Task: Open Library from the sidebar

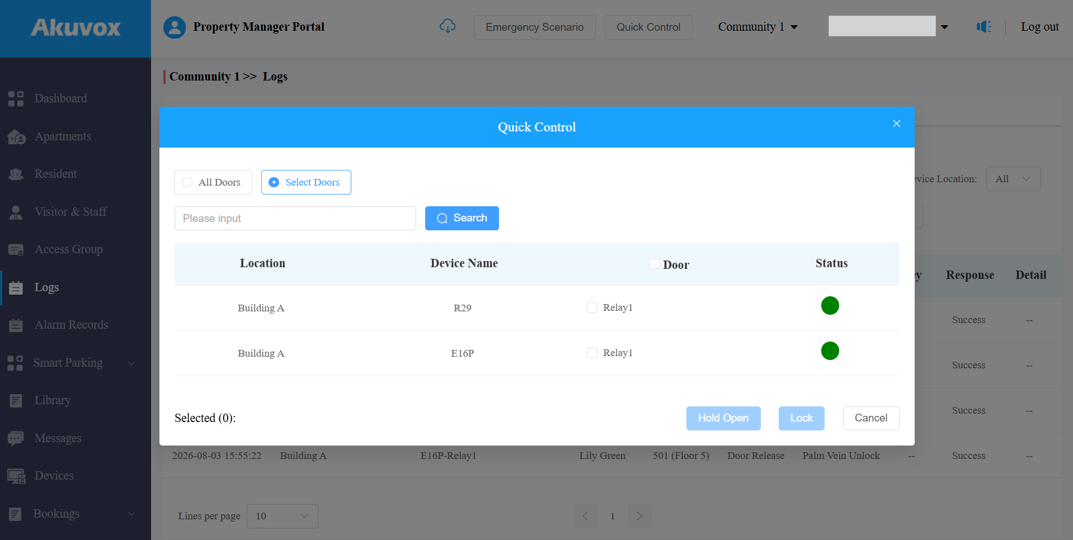Action: 53,400
